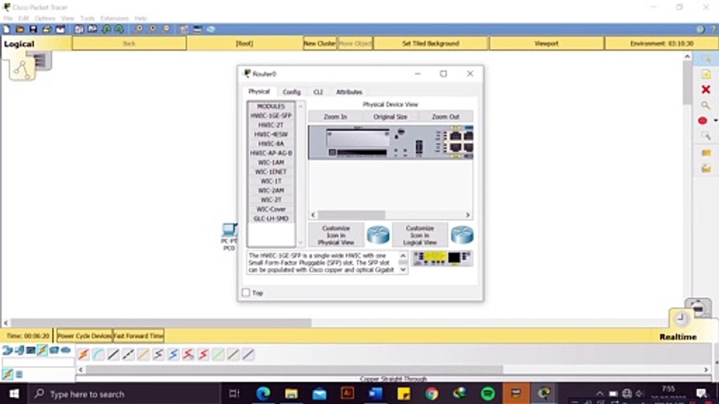Image resolution: width=719 pixels, height=404 pixels.
Task: Open Spotify from the taskbar
Action: click(x=488, y=394)
